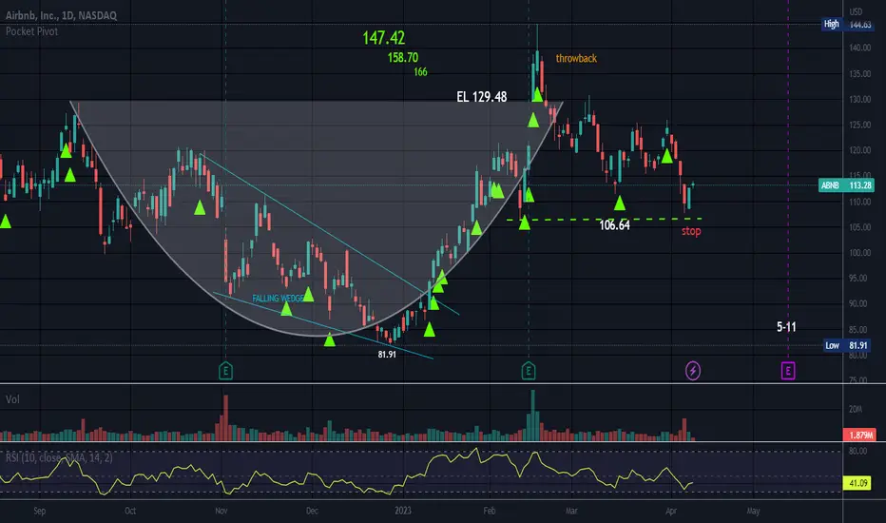Select the green dashed 106.64 support line
Viewport: 886px width, 523px height.
click(x=605, y=219)
